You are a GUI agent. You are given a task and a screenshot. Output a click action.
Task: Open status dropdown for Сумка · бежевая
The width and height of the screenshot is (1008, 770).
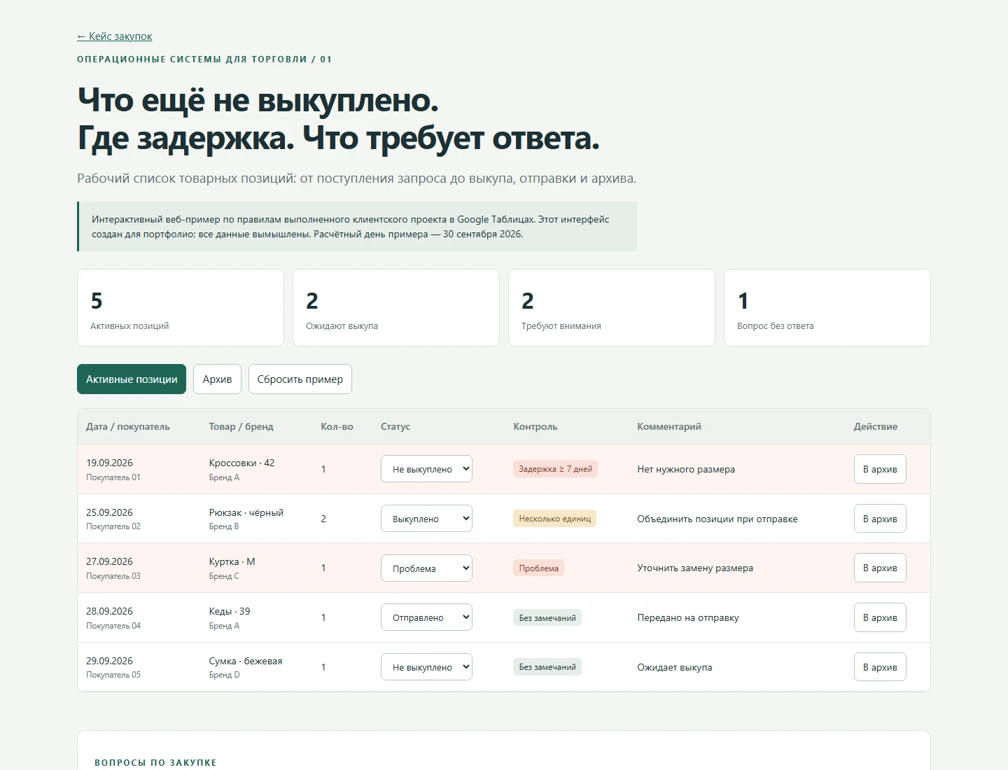(426, 667)
